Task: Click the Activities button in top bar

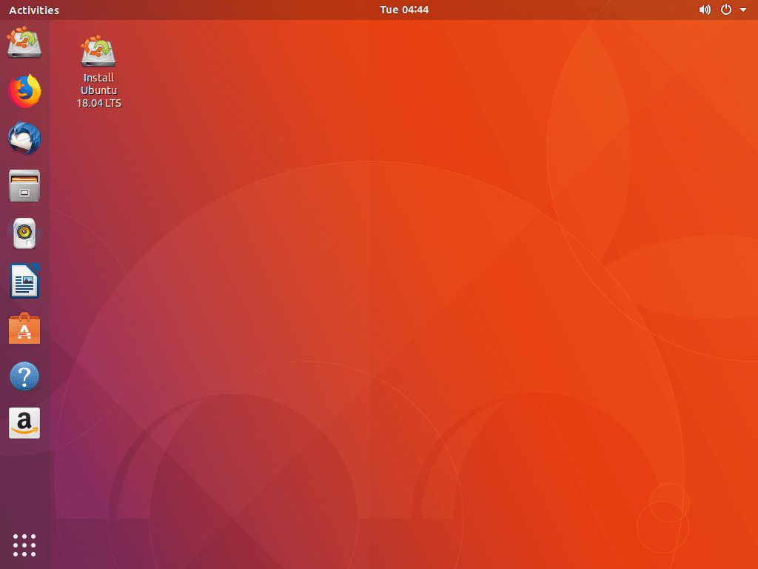Action: coord(34,10)
